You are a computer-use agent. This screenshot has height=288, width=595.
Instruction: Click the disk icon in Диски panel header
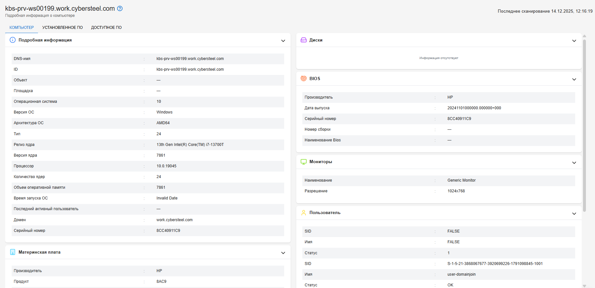point(304,40)
